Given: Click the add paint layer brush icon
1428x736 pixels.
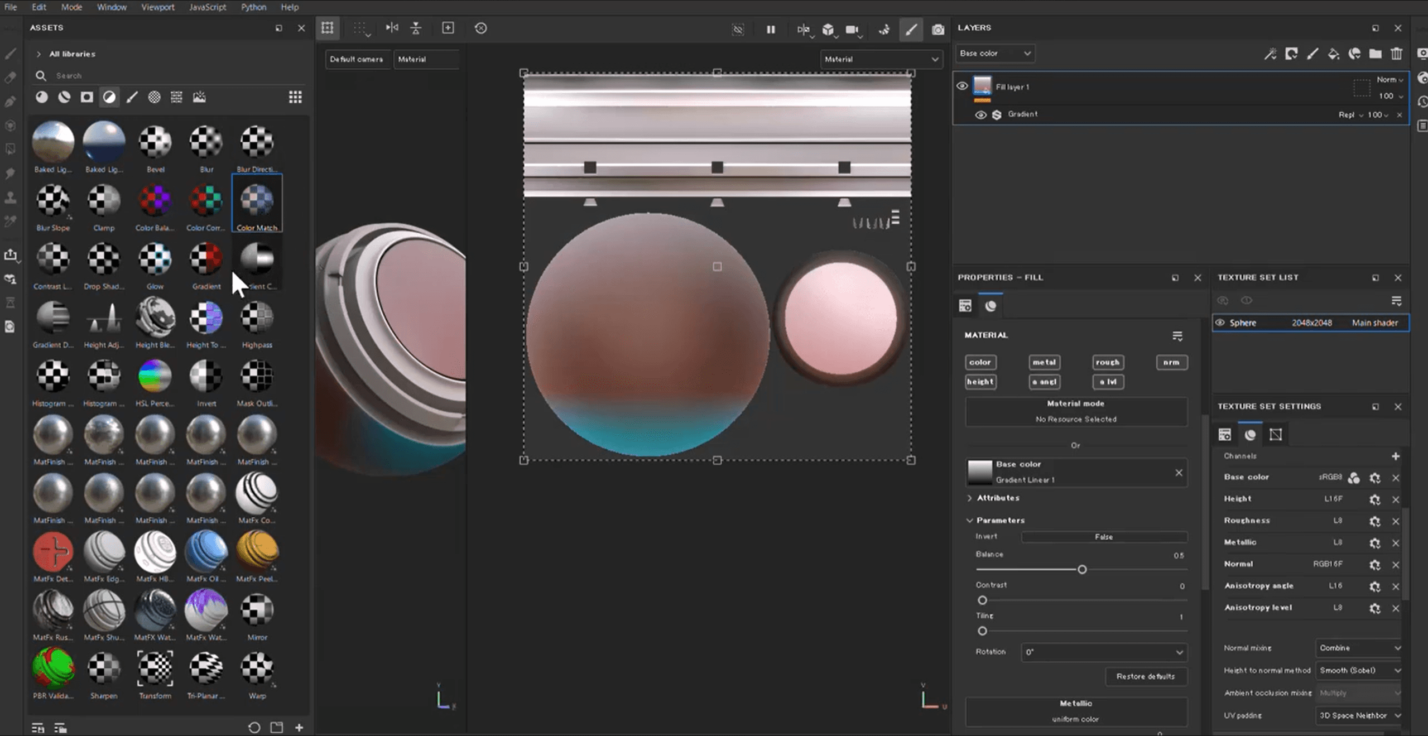Looking at the screenshot, I should 1312,54.
